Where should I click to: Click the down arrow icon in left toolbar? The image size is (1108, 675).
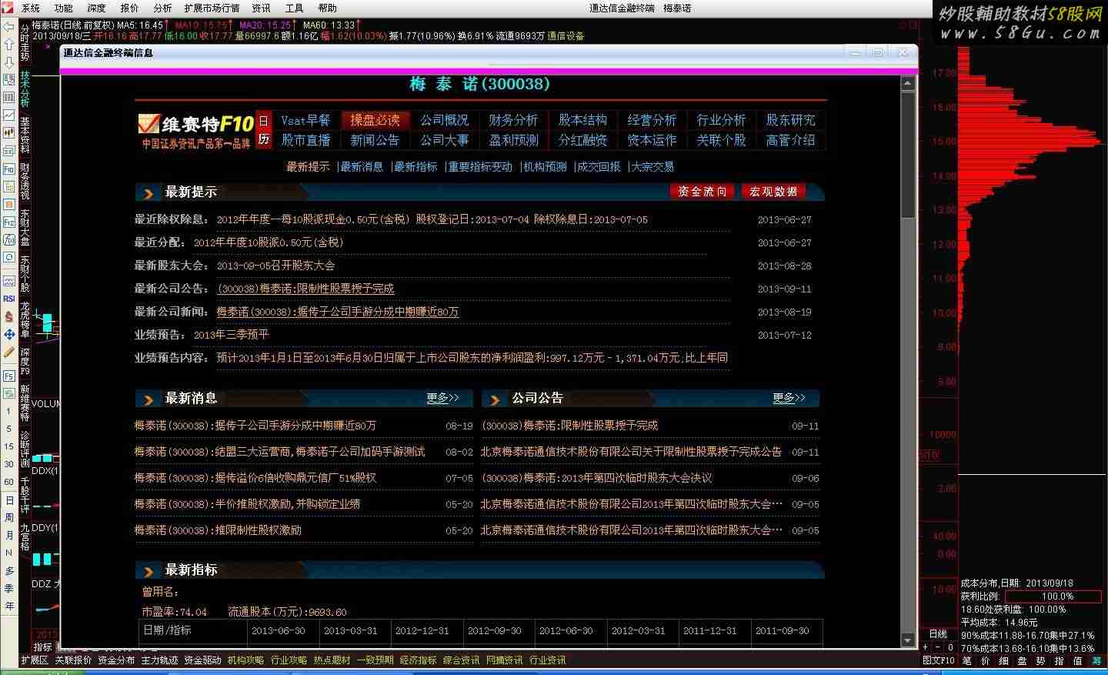[x=8, y=62]
